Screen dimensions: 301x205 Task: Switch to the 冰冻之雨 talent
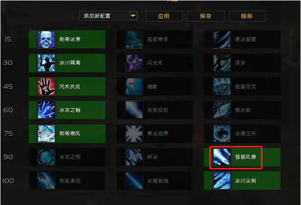[67, 157]
